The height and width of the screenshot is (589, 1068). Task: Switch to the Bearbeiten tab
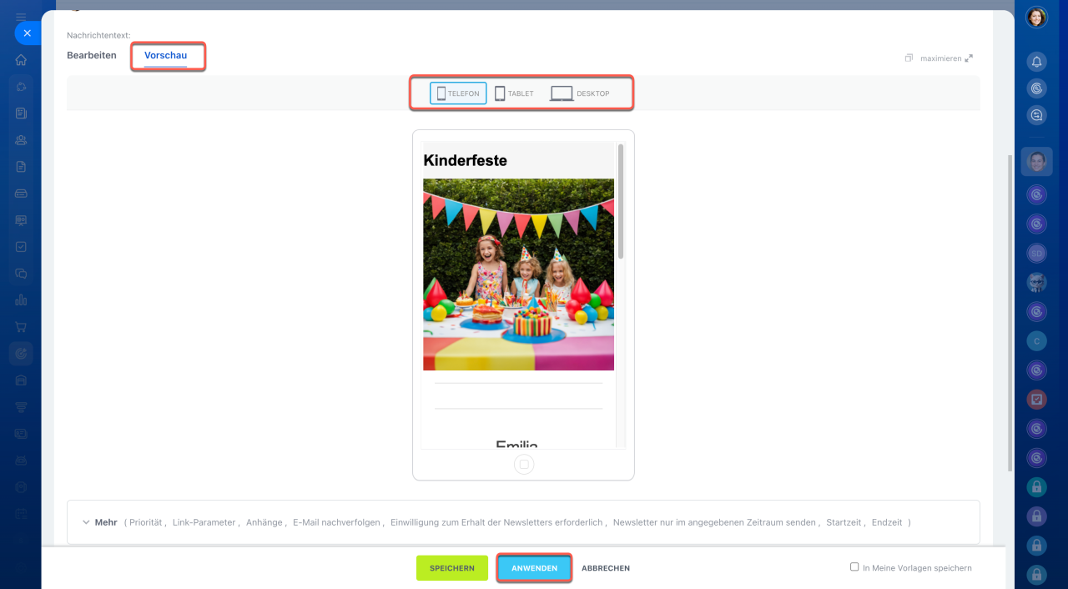click(x=92, y=55)
